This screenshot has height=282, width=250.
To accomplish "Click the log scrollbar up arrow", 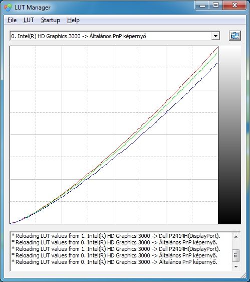I will click(236, 237).
